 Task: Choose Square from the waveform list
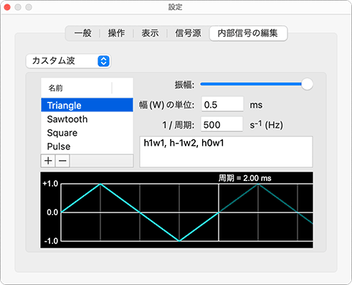[x=87, y=133]
